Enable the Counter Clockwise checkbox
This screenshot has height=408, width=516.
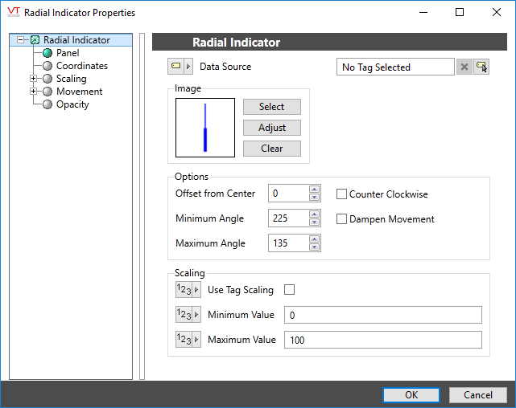click(341, 194)
